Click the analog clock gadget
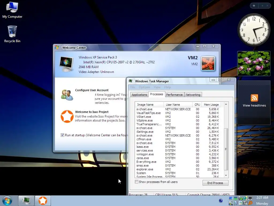274x206 pixels. [x=254, y=30]
